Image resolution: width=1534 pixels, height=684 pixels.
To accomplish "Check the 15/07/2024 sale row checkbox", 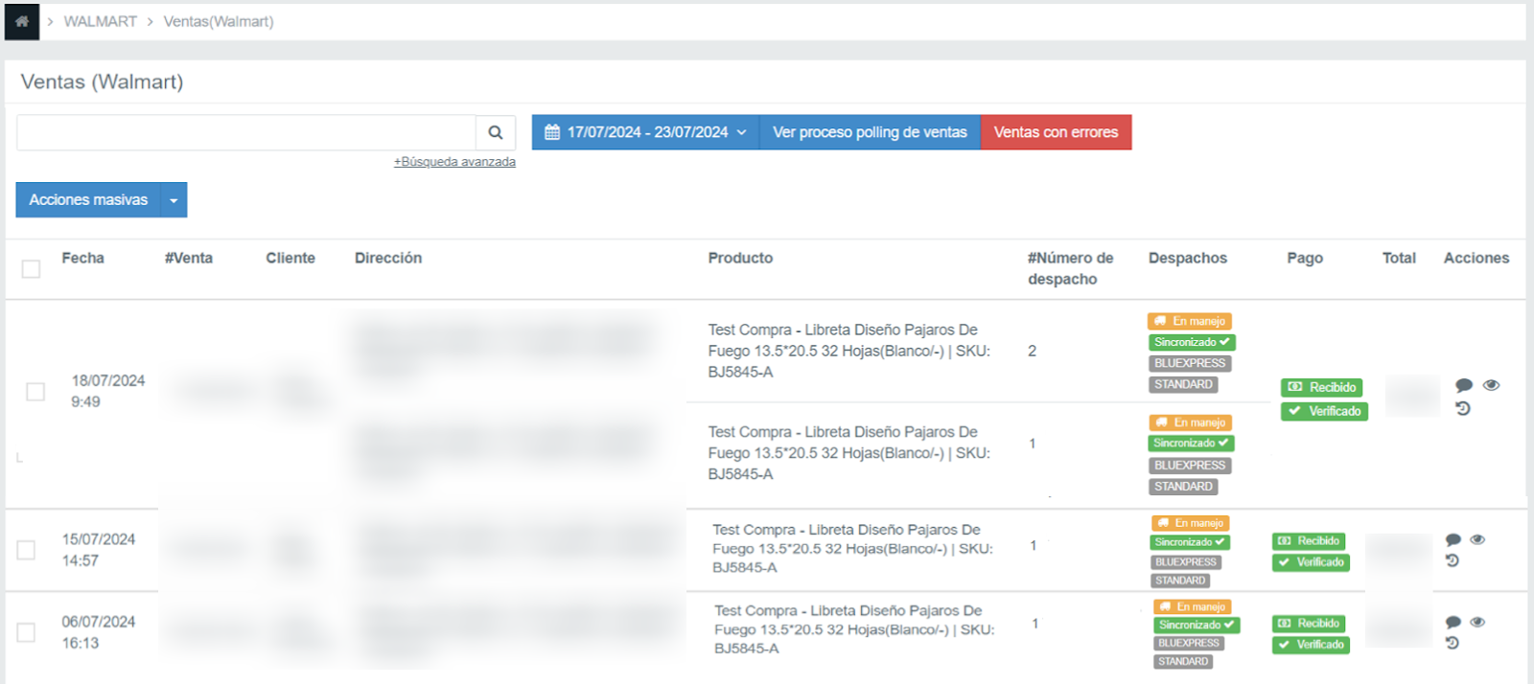I will 26,550.
